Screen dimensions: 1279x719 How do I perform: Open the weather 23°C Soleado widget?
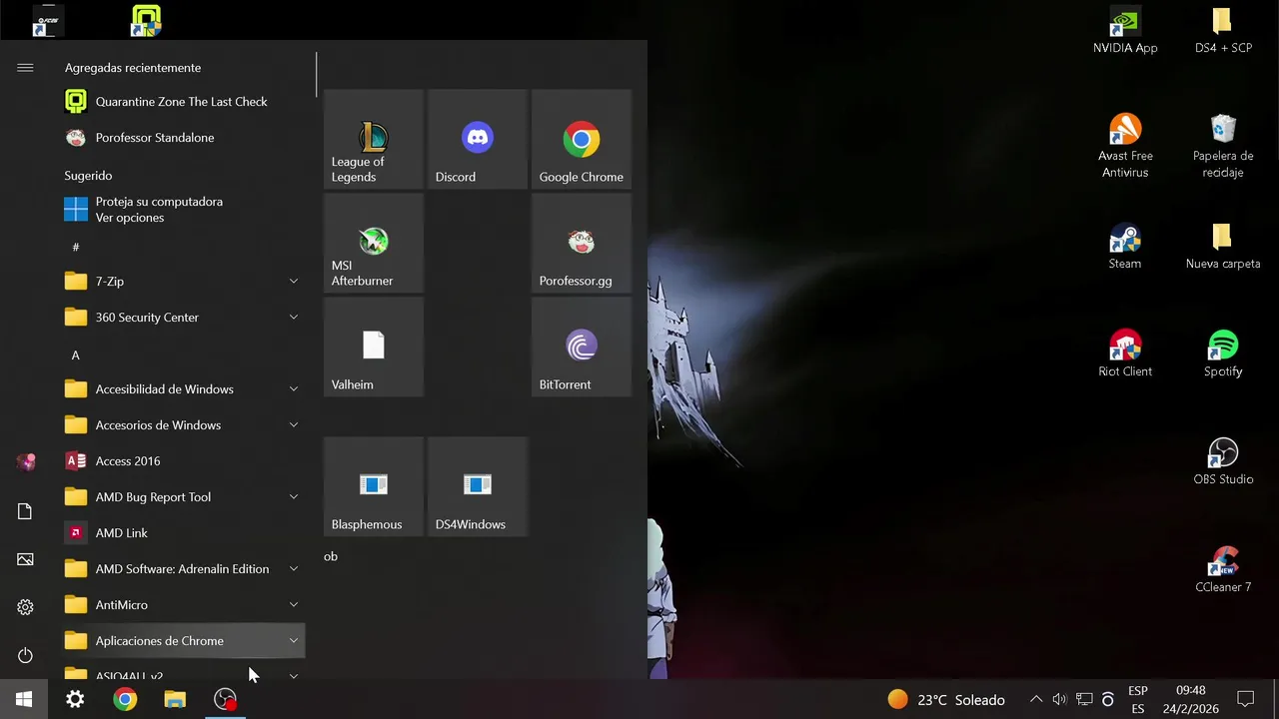click(946, 700)
